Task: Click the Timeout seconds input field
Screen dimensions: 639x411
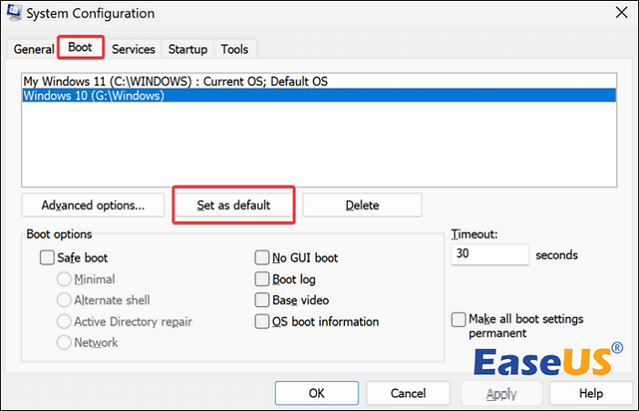Action: [x=490, y=255]
